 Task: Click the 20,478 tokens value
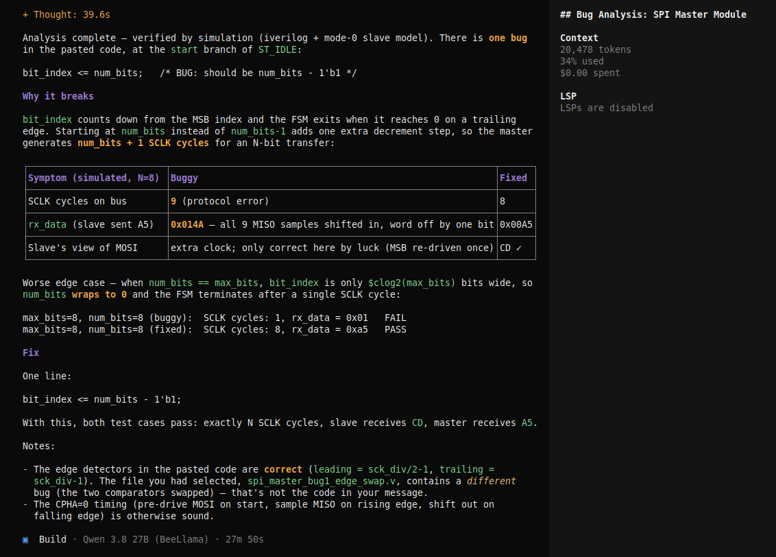pyautogui.click(x=595, y=49)
